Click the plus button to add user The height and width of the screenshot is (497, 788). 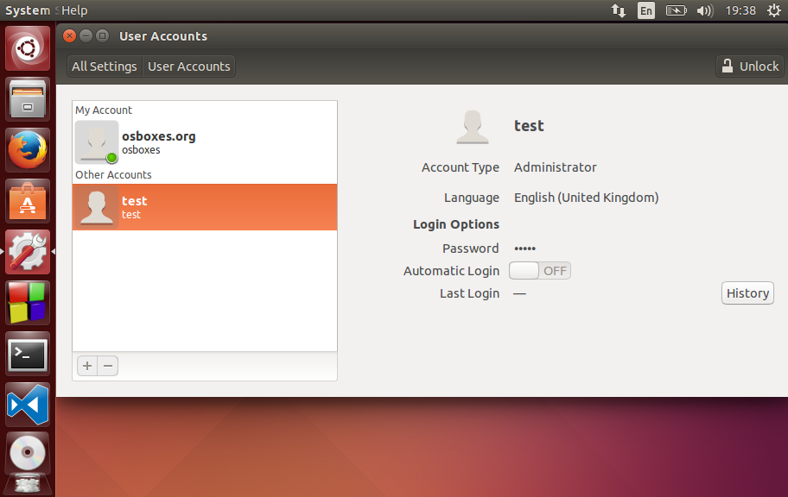(87, 366)
